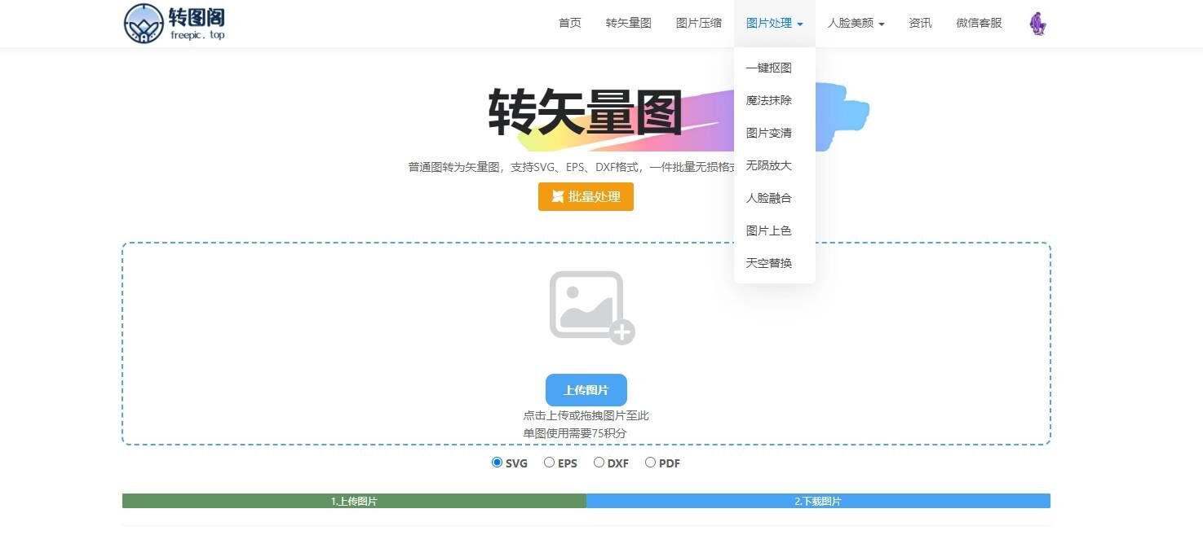Select 魔法抹除 in the image processing menu

[767, 100]
